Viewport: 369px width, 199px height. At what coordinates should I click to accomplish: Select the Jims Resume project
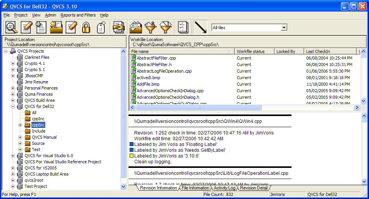36,82
